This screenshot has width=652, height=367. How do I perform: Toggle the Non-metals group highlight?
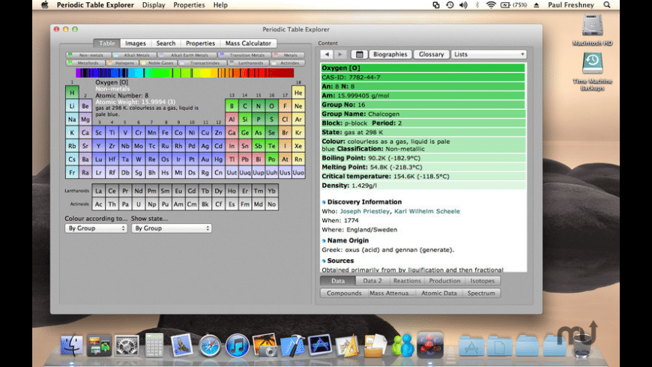88,55
